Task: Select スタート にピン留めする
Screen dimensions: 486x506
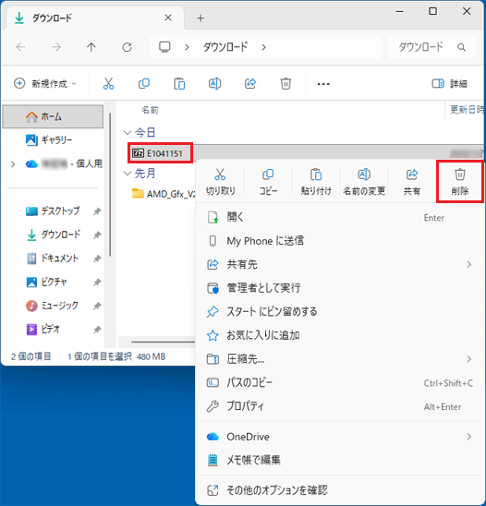Action: point(339,312)
